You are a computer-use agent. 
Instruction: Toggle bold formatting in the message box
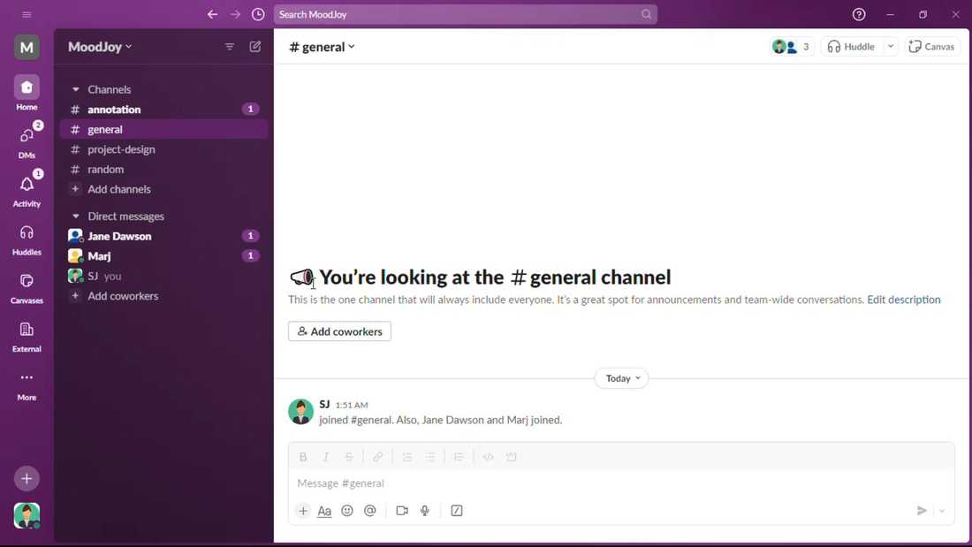303,456
